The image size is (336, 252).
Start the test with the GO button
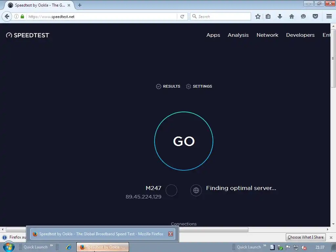[x=184, y=141]
